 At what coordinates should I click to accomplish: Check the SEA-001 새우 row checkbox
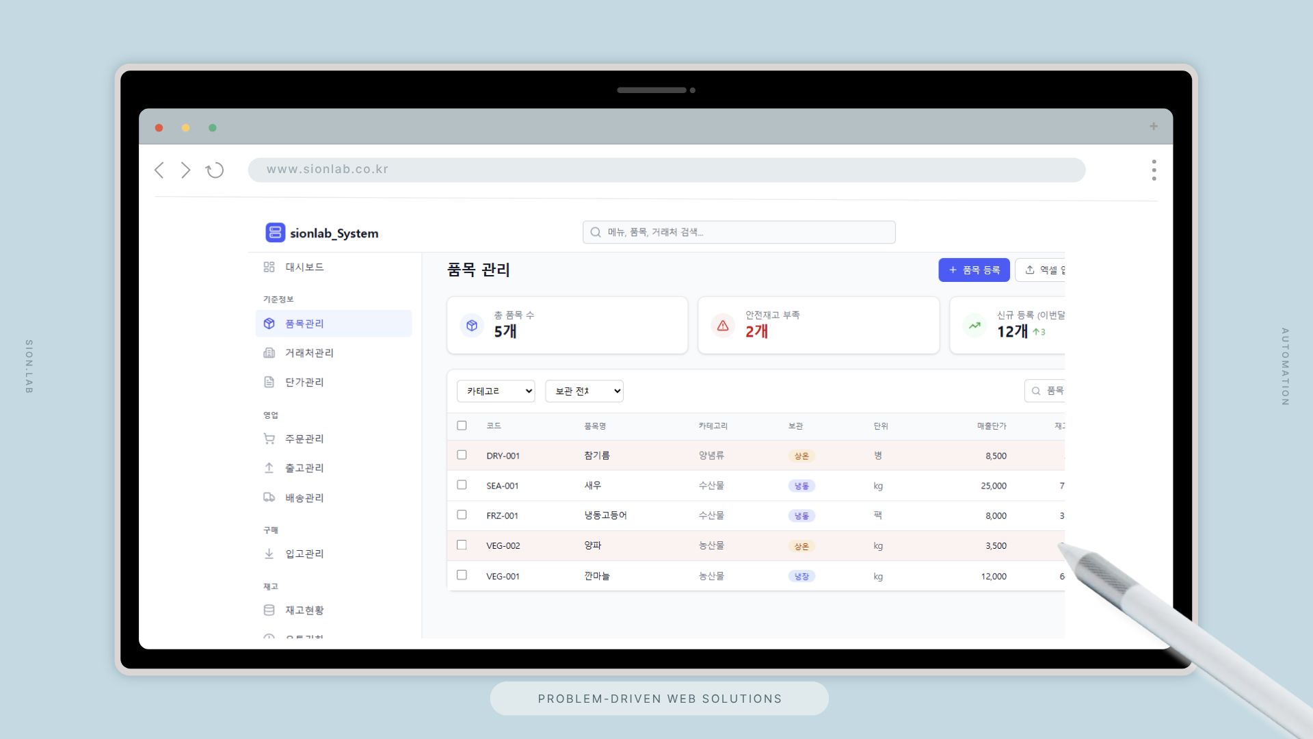point(462,485)
